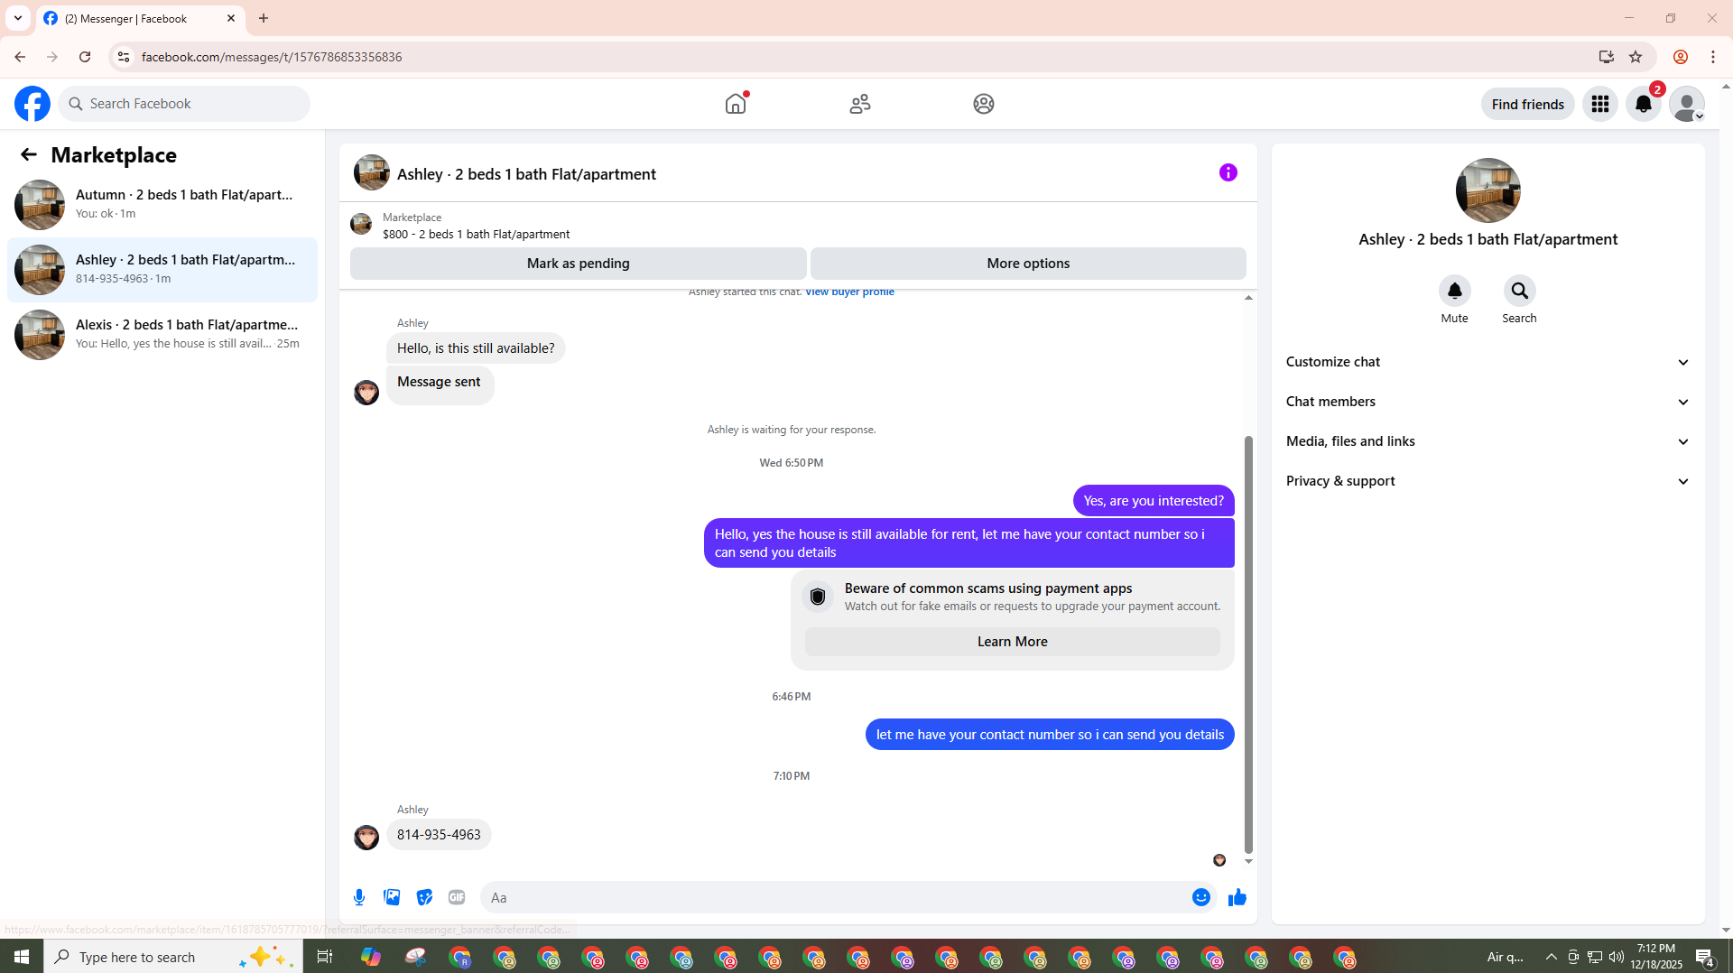Click the chat scrollbar thumb

[1248, 644]
